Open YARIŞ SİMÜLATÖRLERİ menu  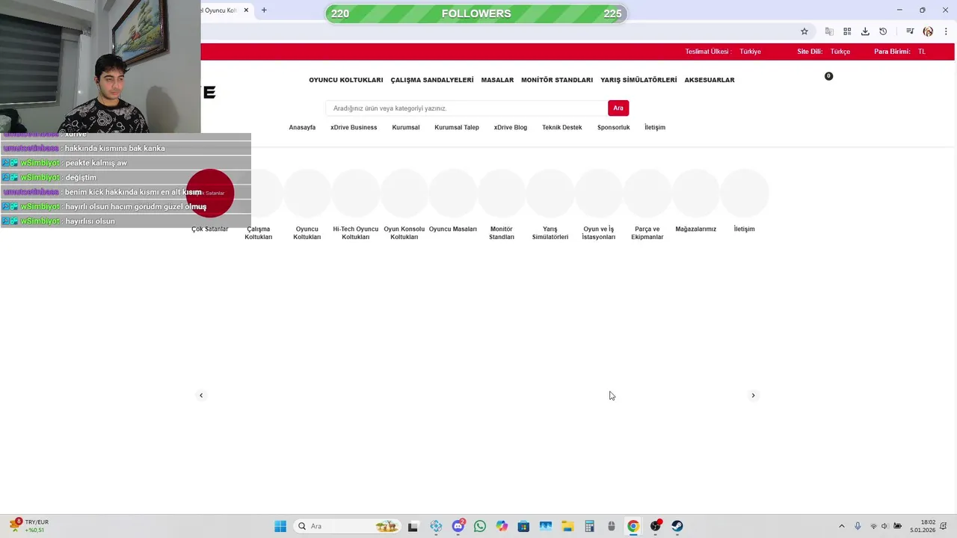point(638,80)
